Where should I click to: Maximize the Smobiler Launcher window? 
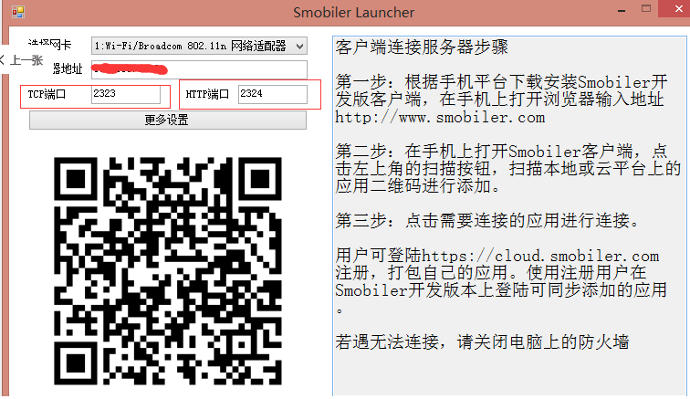coord(646,9)
